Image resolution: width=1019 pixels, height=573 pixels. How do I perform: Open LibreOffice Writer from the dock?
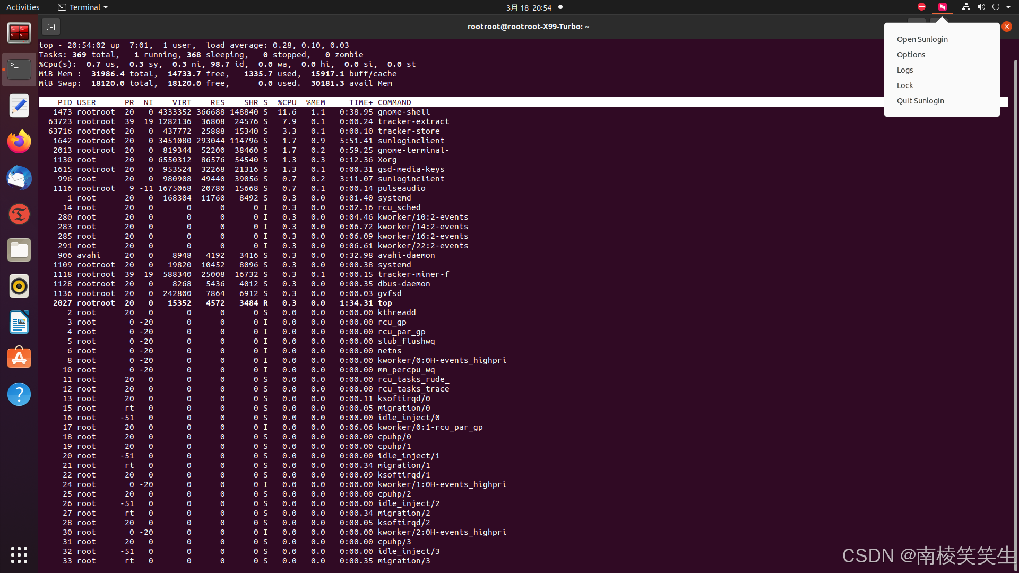[x=19, y=322]
